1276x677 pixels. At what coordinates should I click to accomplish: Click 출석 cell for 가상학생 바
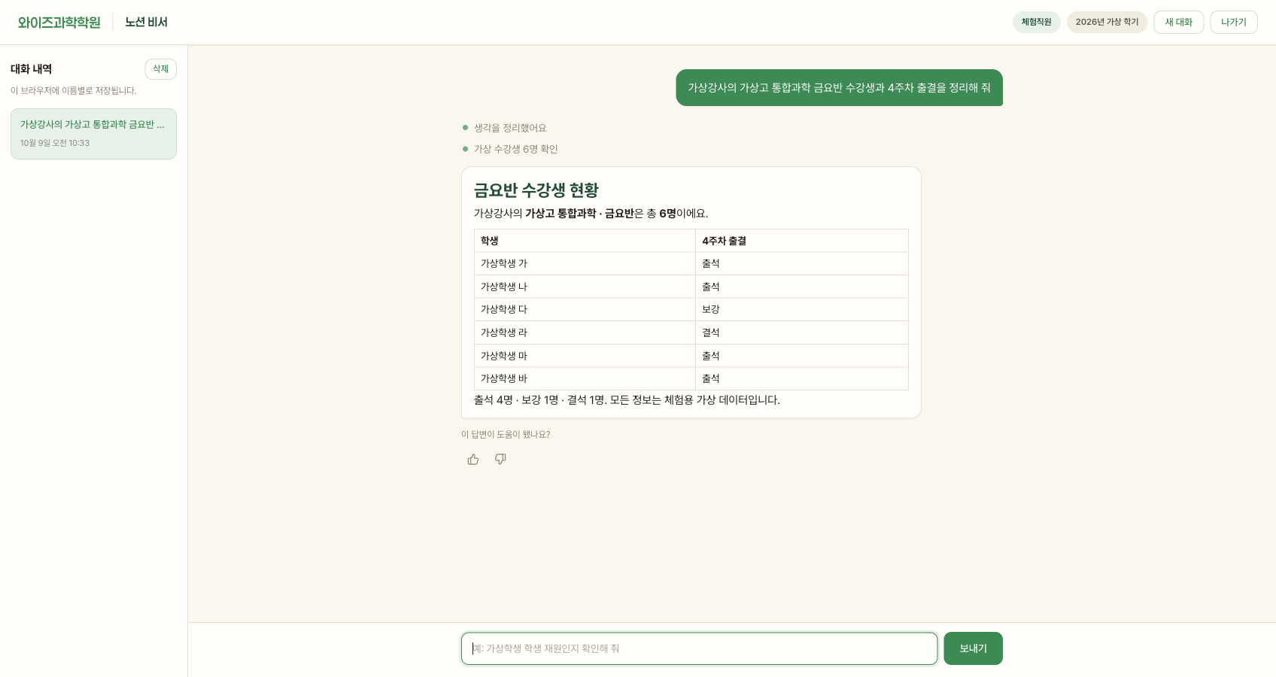coord(802,378)
